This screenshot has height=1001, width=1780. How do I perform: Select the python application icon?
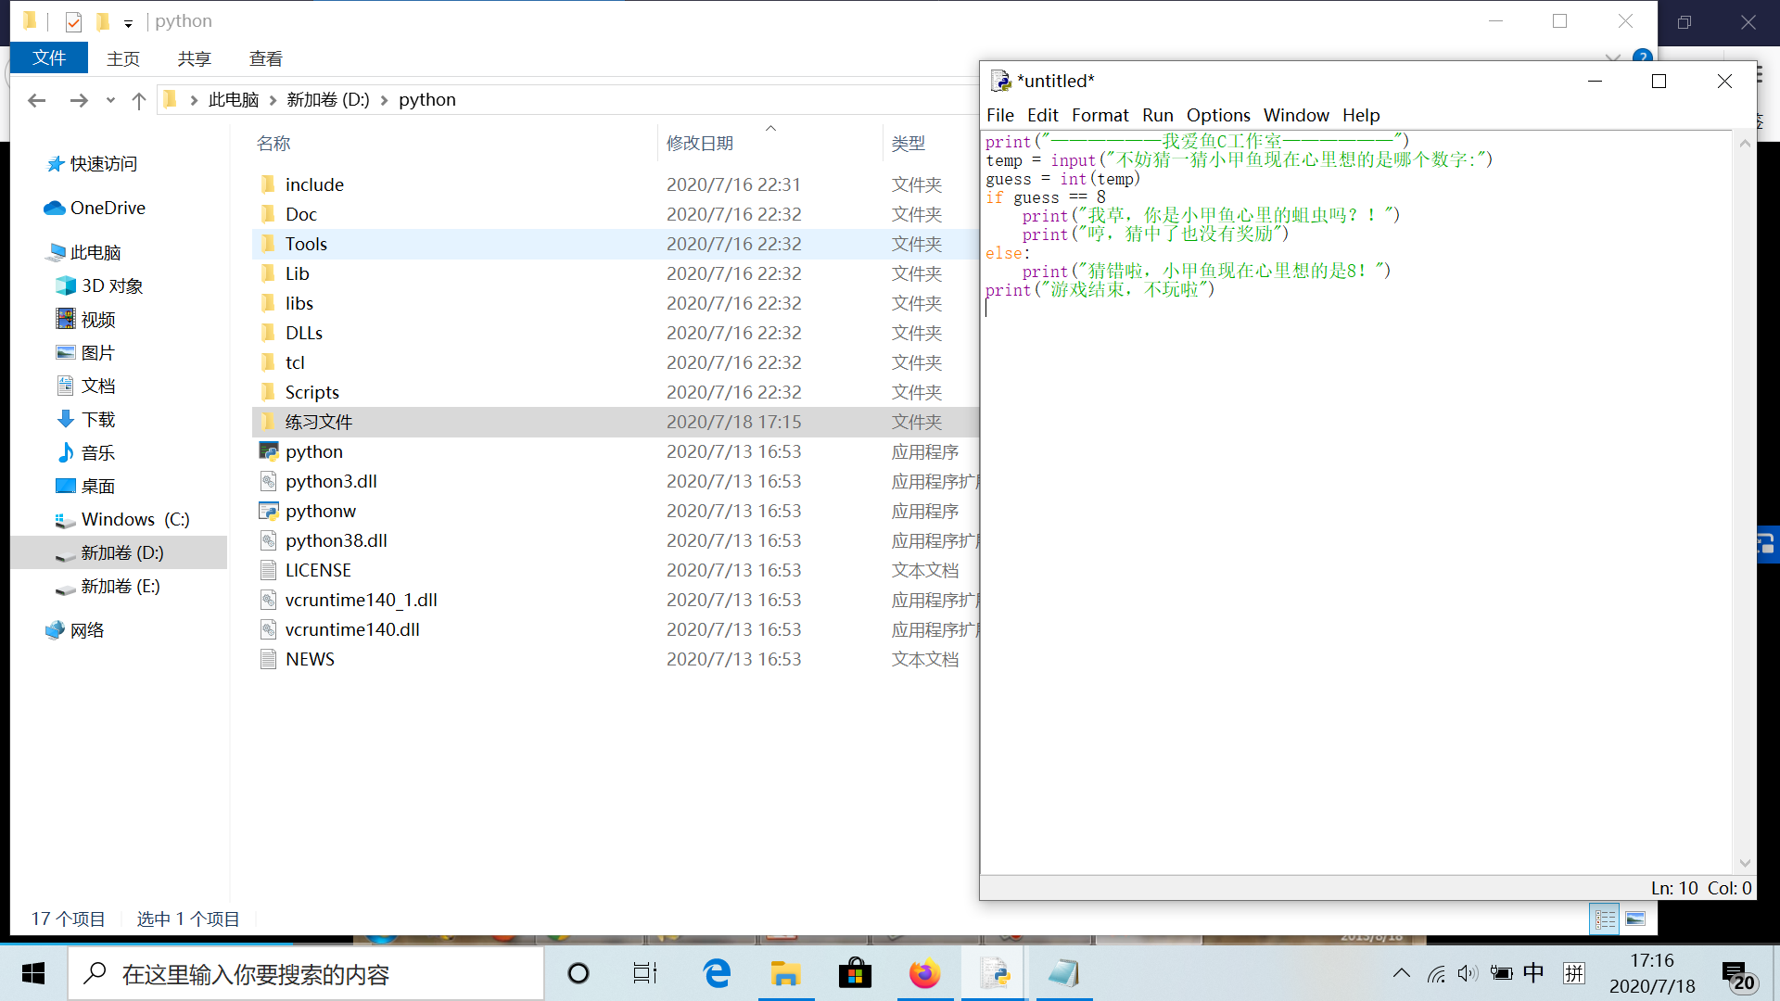(268, 451)
